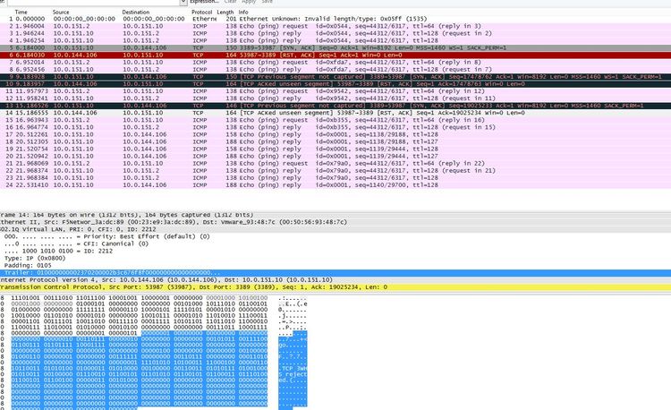This screenshot has height=410, width=671.
Task: Select packet 14 RST, ACK Ack=19025234
Action: click(x=335, y=113)
